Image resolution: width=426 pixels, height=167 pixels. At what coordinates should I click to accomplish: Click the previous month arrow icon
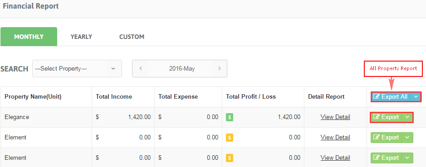coord(141,69)
